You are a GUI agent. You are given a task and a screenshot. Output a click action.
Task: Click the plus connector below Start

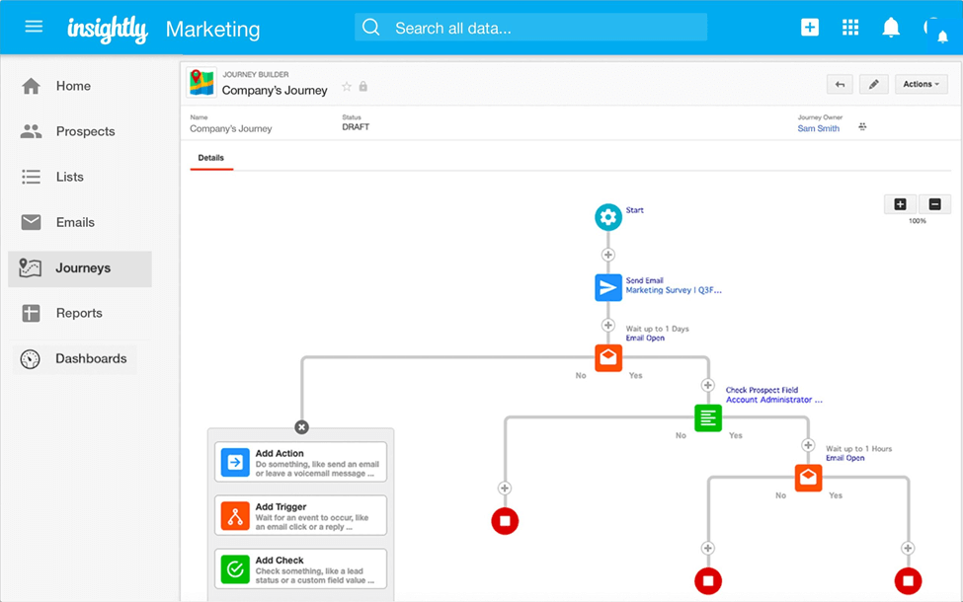[x=608, y=256]
